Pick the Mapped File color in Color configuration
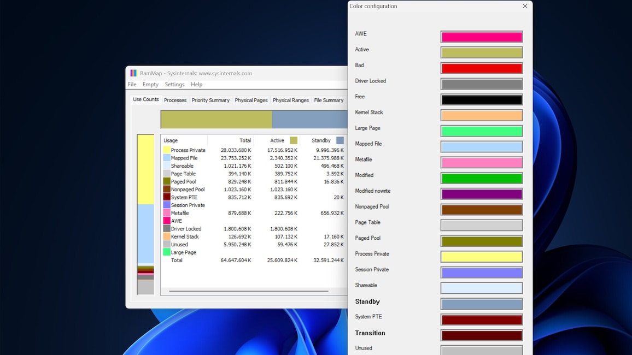Viewport: 632px width, 355px height. pos(482,147)
